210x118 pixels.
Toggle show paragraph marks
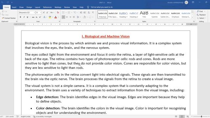(93, 12)
